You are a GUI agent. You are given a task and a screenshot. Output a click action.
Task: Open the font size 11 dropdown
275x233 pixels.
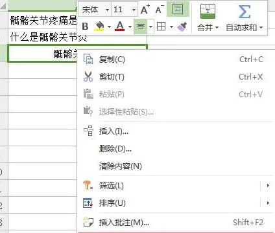click(x=134, y=10)
